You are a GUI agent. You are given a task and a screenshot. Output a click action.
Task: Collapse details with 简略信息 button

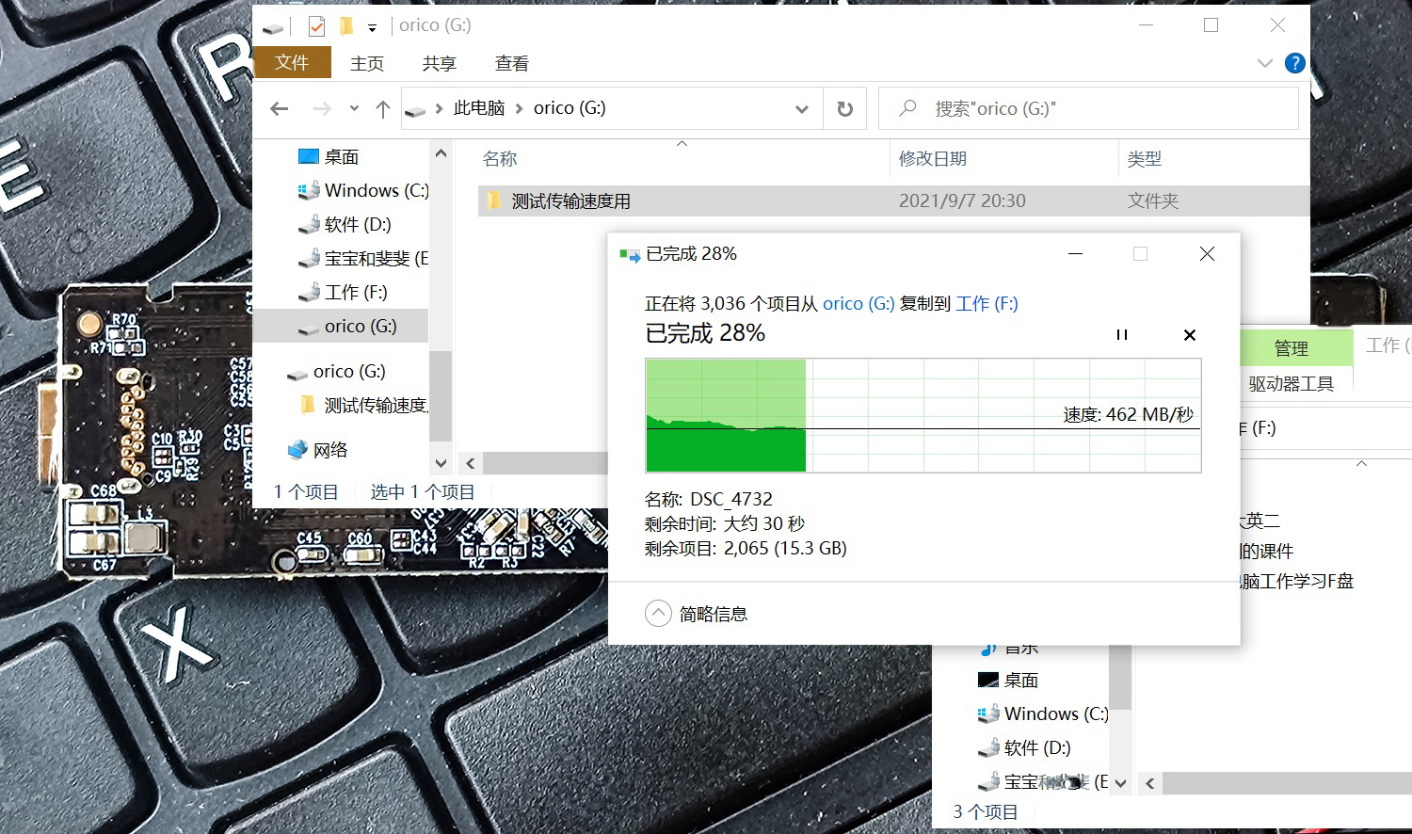[x=697, y=614]
